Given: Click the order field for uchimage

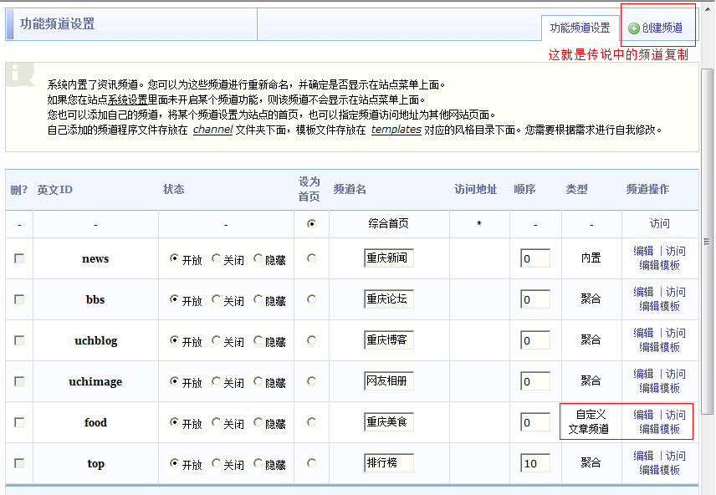Looking at the screenshot, I should tap(535, 381).
